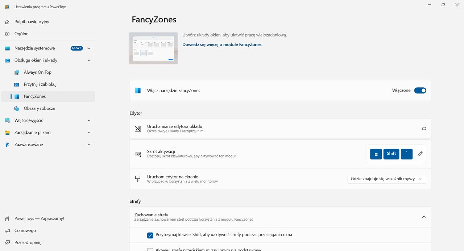Expand Narzędzia systemowe section
This screenshot has width=464, height=251.
pyautogui.click(x=89, y=48)
